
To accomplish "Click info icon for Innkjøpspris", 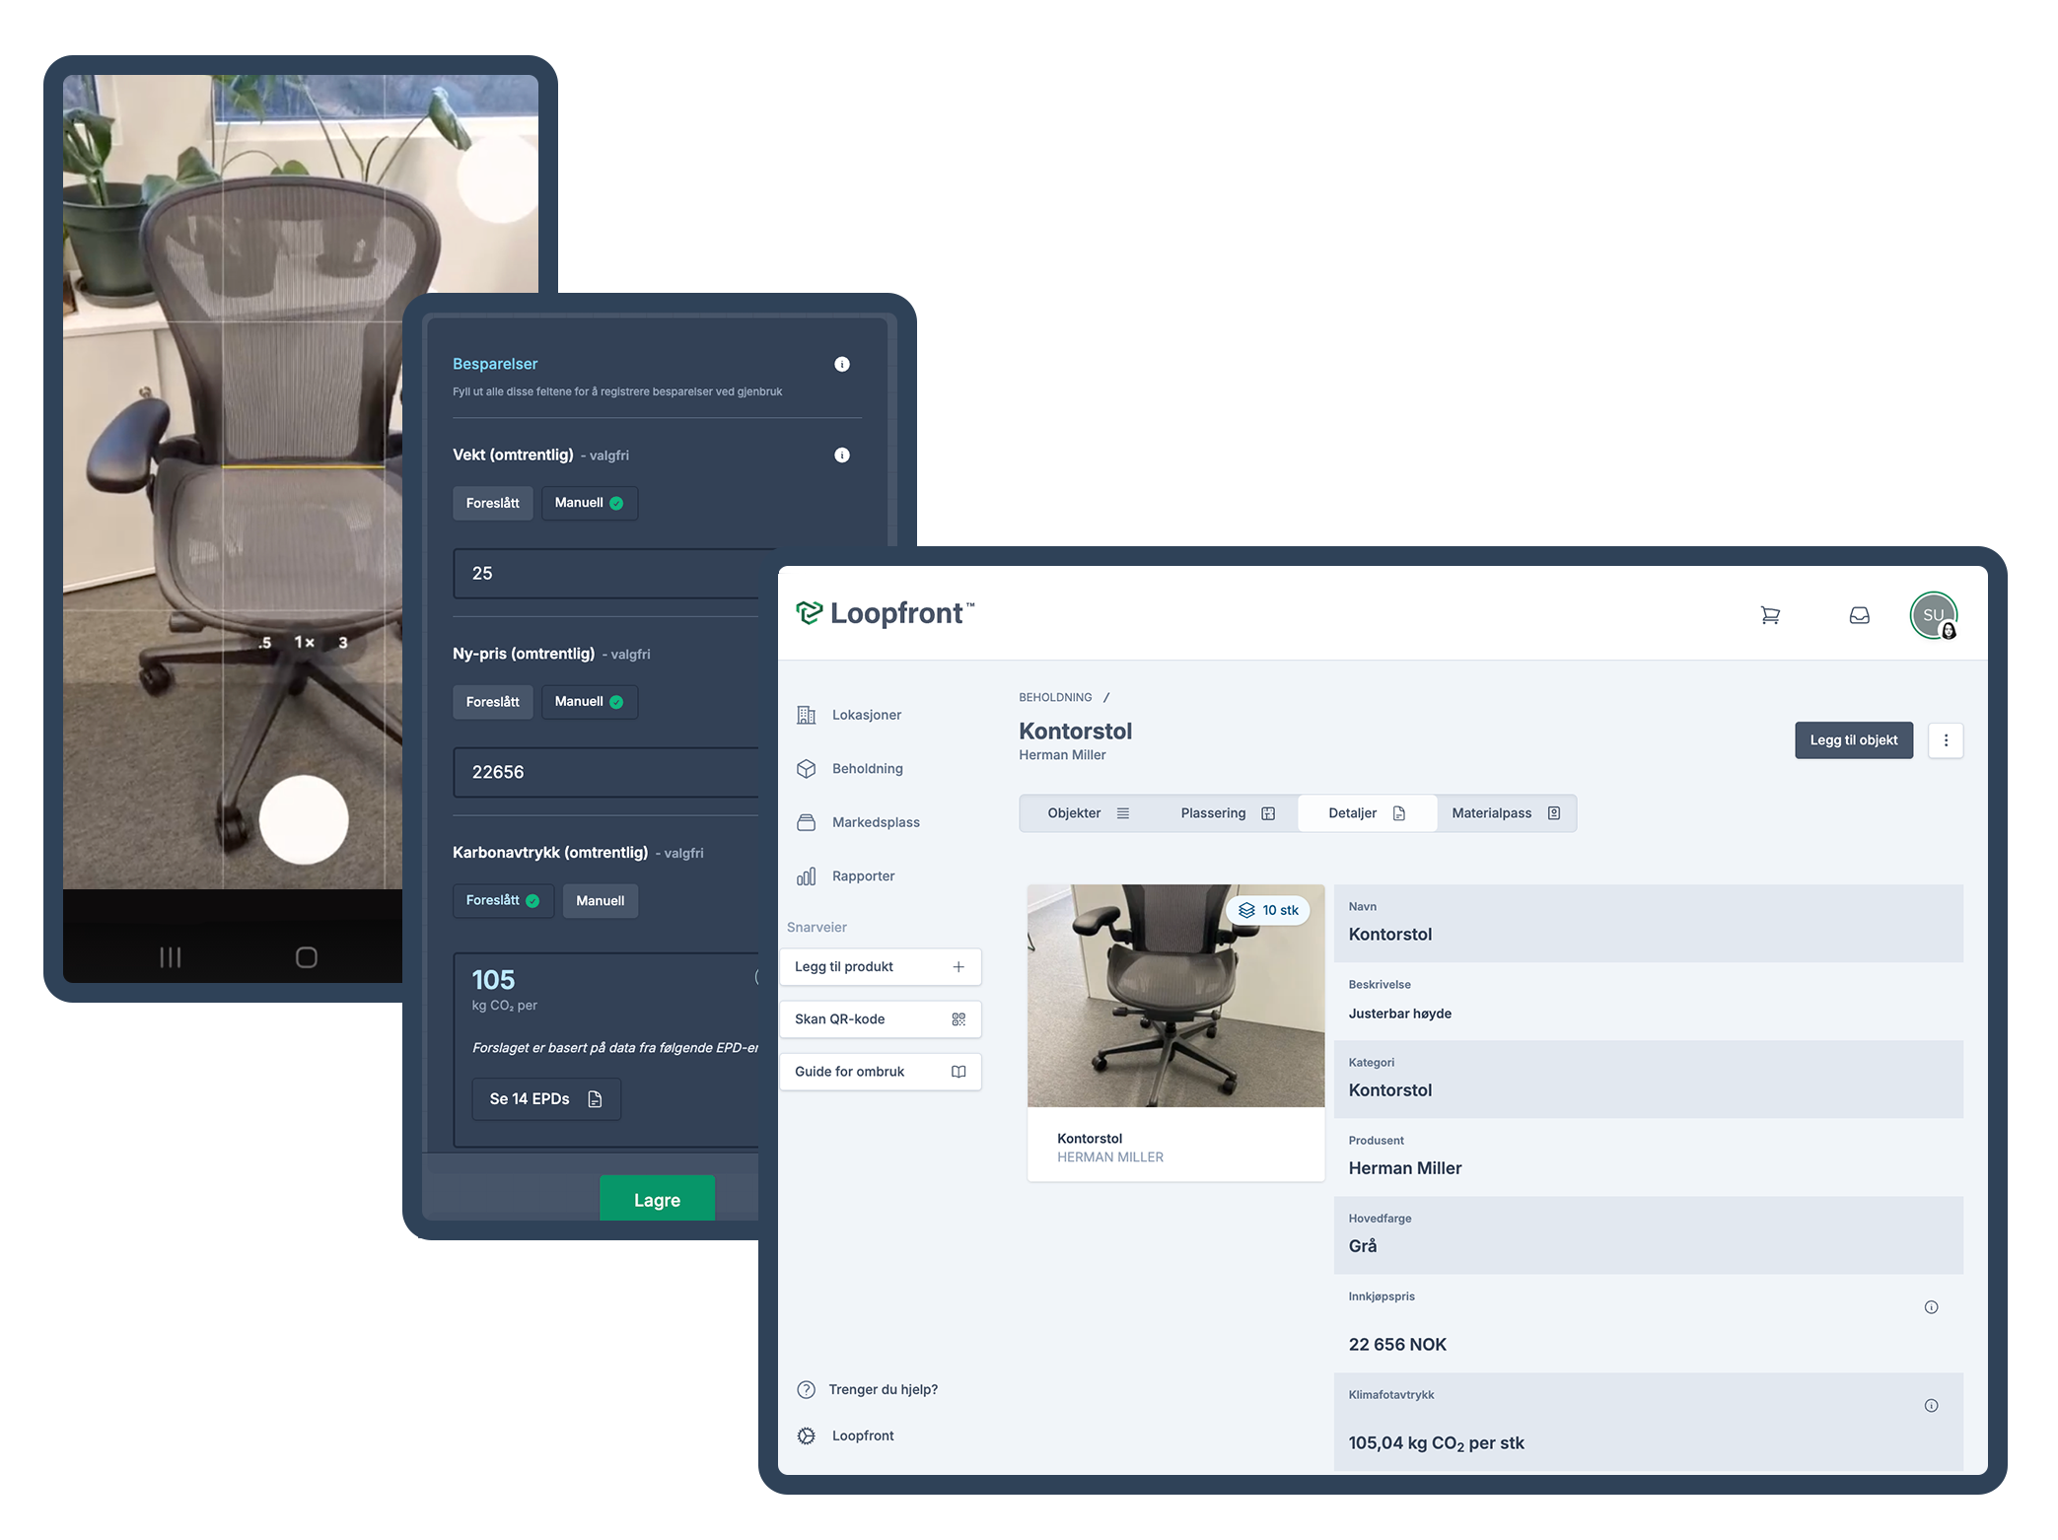I will click(x=1931, y=1307).
